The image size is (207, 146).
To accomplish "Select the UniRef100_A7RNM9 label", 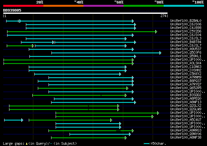I will tap(186, 78).
